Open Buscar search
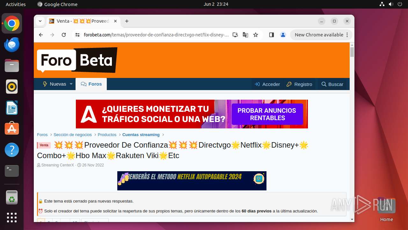Viewport: 408px width, 230px height. click(x=332, y=84)
